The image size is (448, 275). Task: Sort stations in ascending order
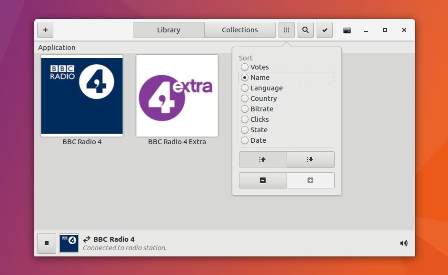(263, 159)
